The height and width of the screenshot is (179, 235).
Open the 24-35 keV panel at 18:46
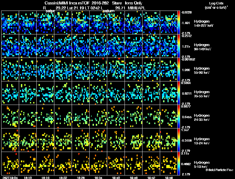pos(134,117)
